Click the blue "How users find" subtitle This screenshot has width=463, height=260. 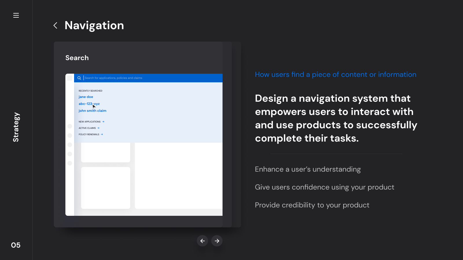coord(335,75)
